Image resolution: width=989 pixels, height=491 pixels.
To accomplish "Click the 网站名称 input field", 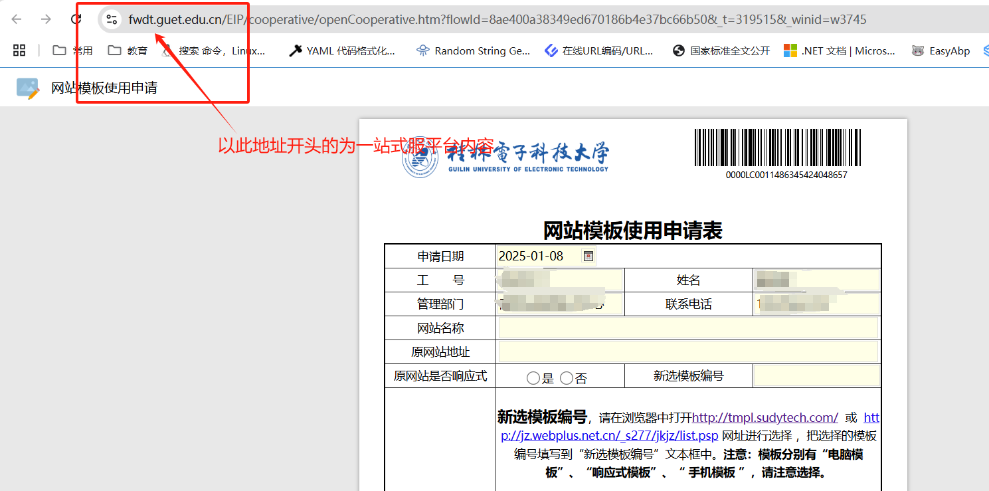I will 688,328.
